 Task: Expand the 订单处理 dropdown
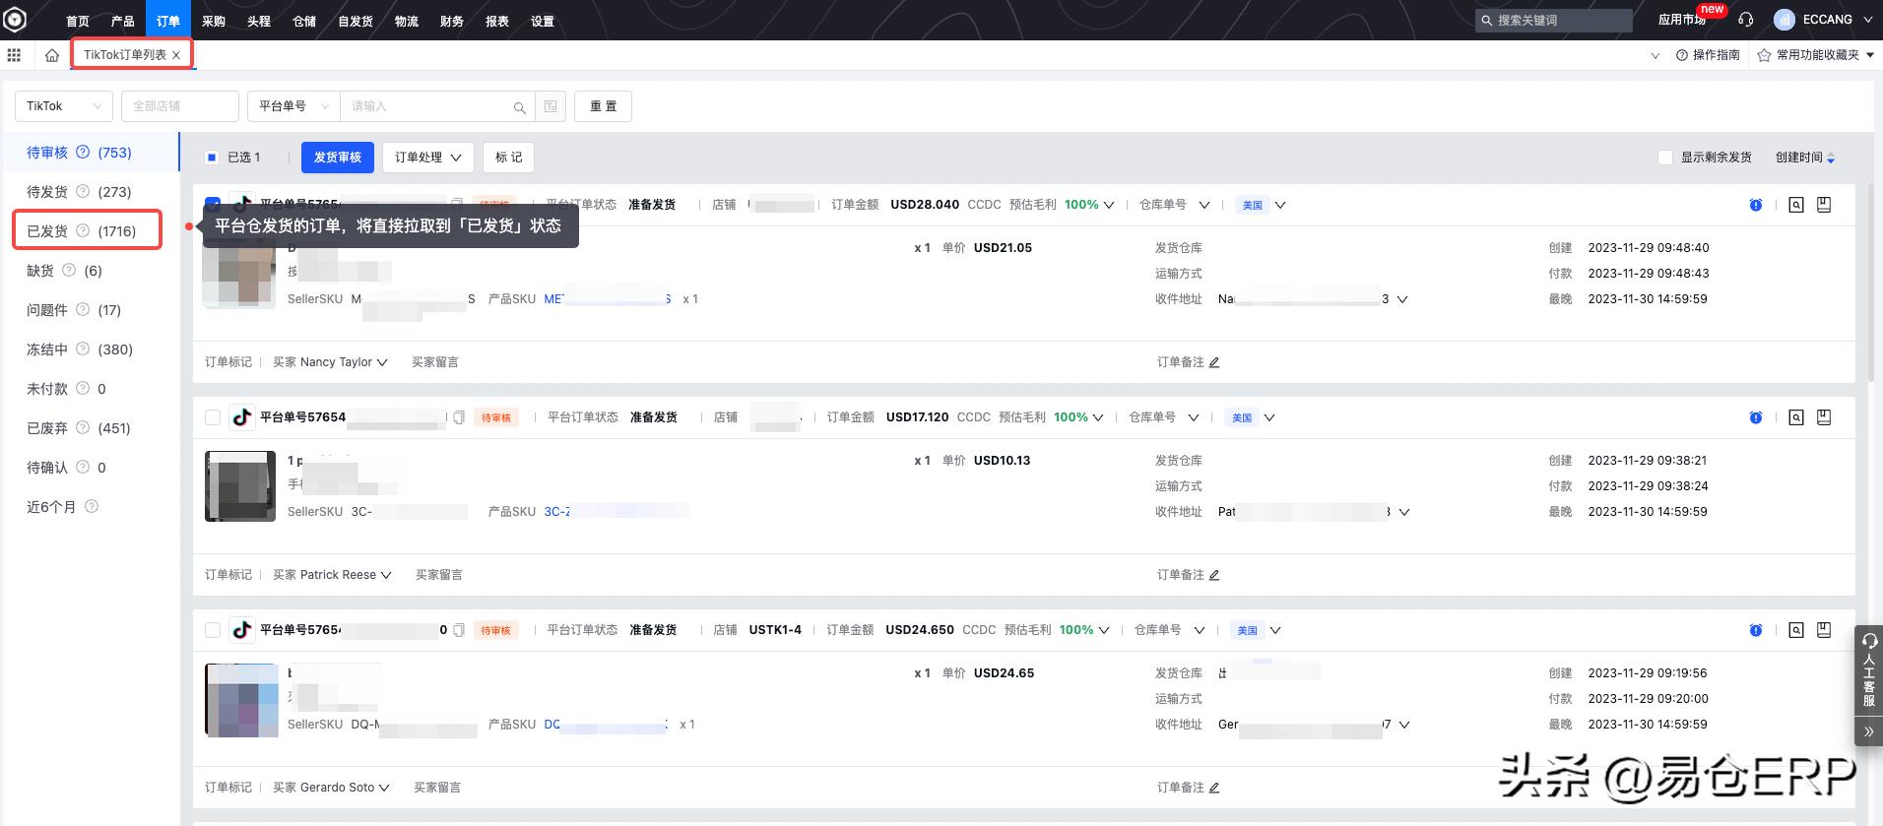(427, 158)
